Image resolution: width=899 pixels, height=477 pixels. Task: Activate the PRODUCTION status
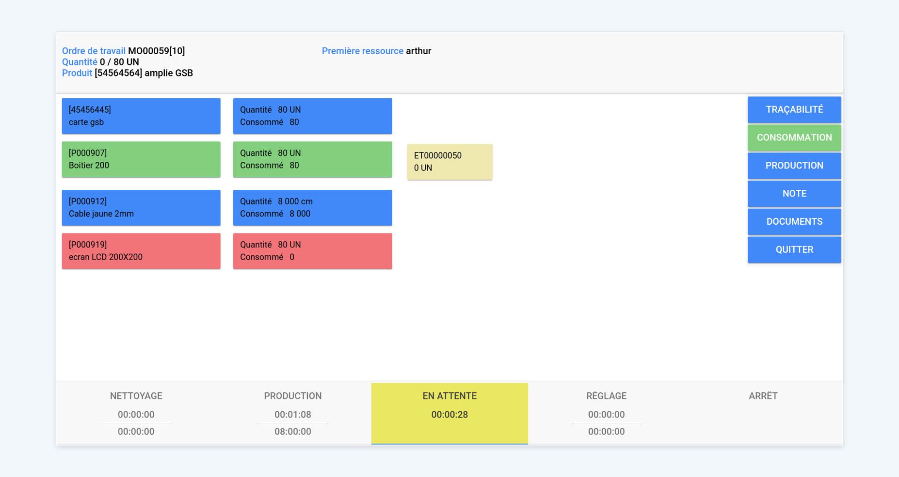(x=292, y=413)
